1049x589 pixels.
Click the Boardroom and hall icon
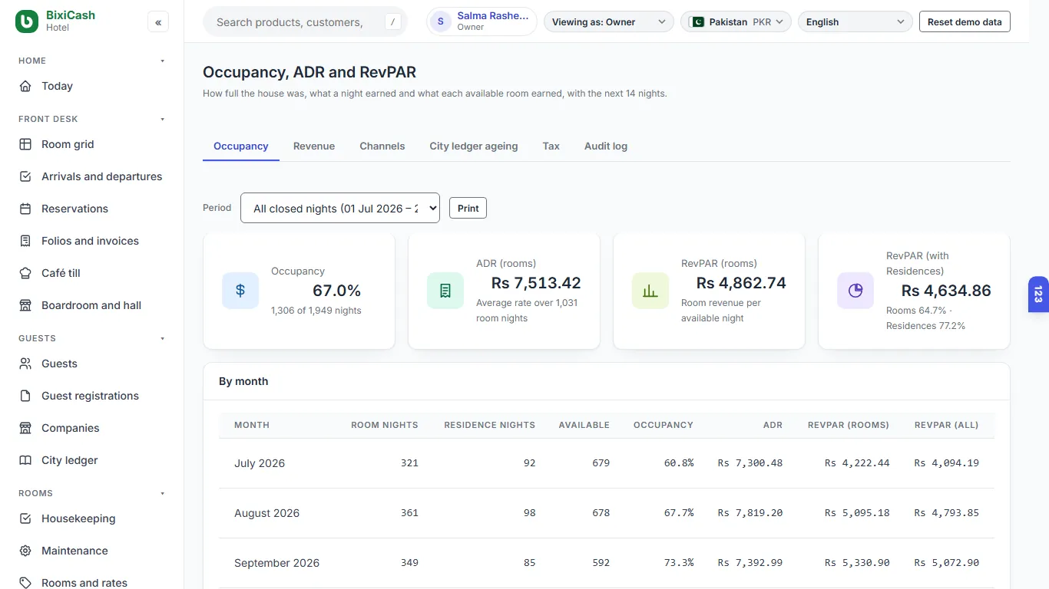(x=25, y=305)
